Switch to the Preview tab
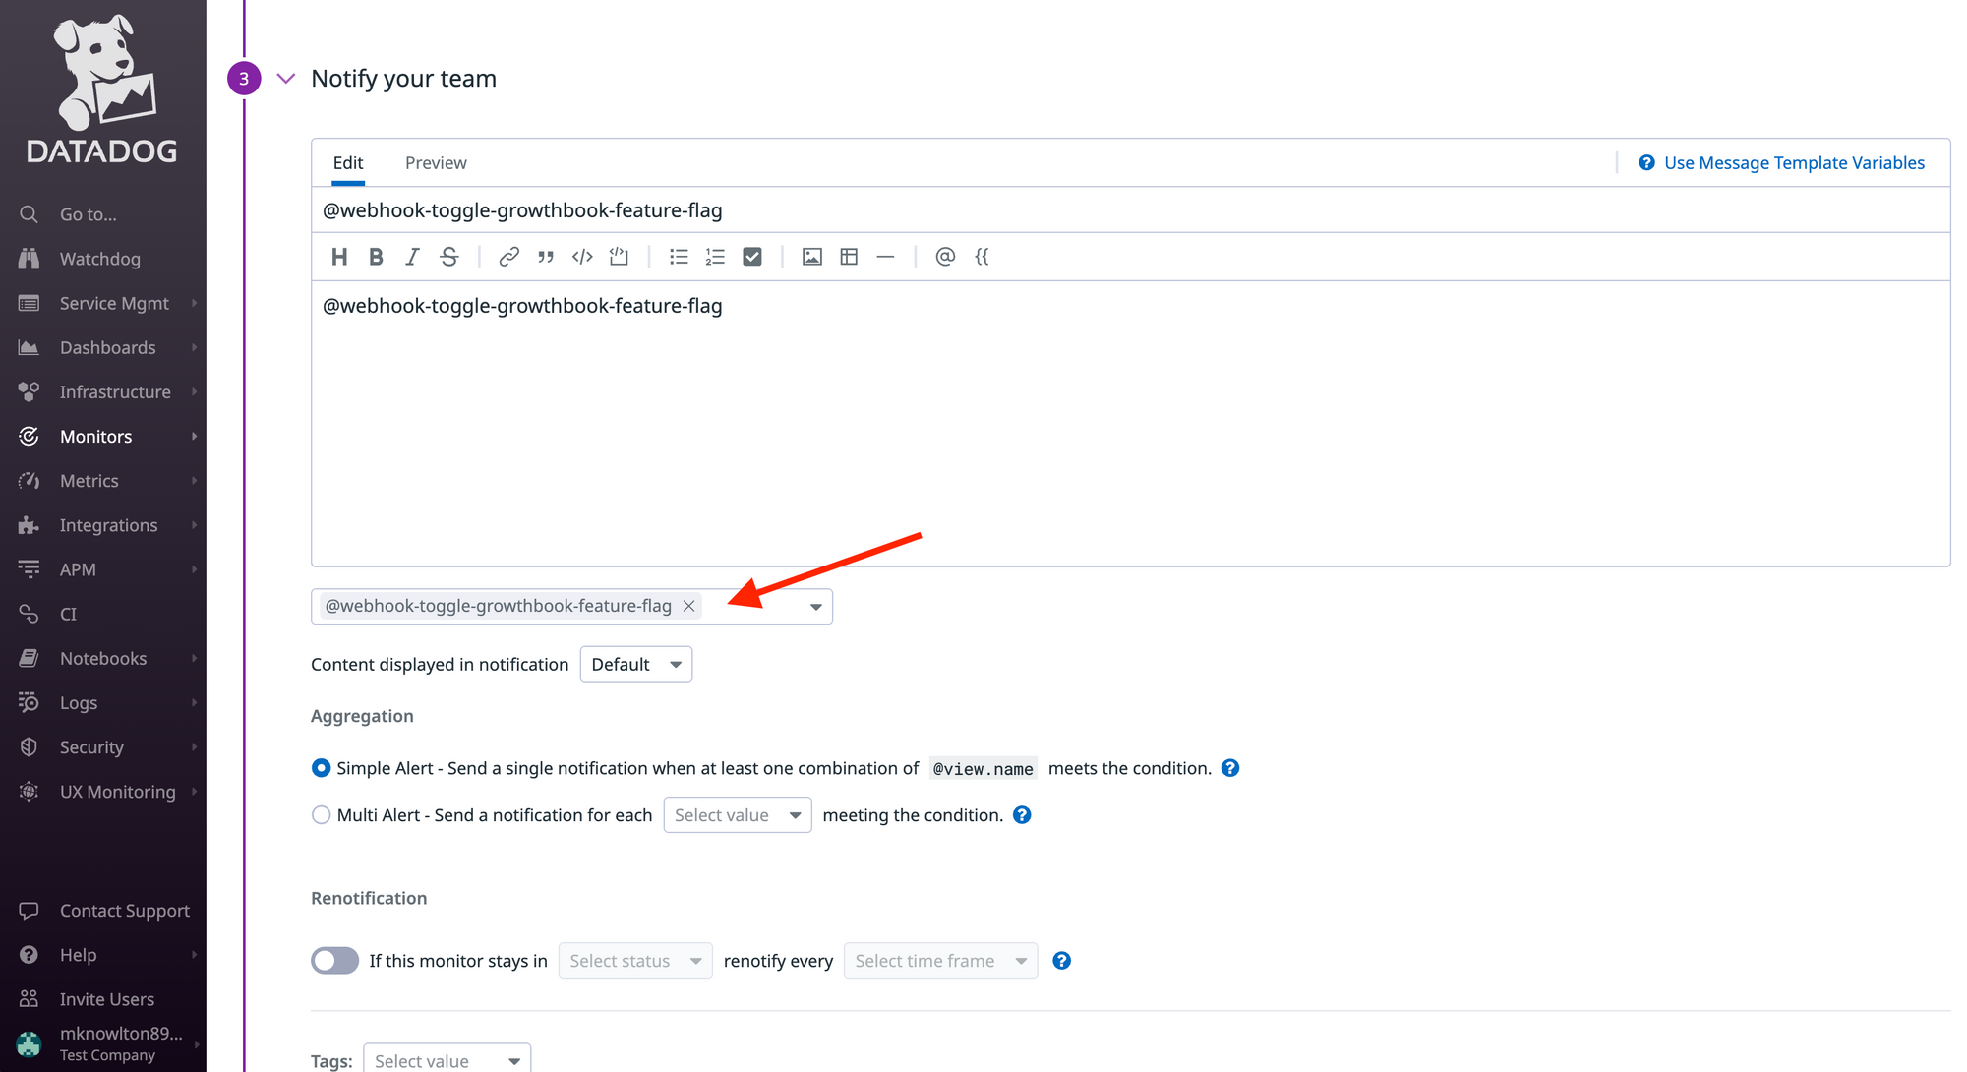Viewport: 1967px width, 1072px height. click(x=436, y=163)
